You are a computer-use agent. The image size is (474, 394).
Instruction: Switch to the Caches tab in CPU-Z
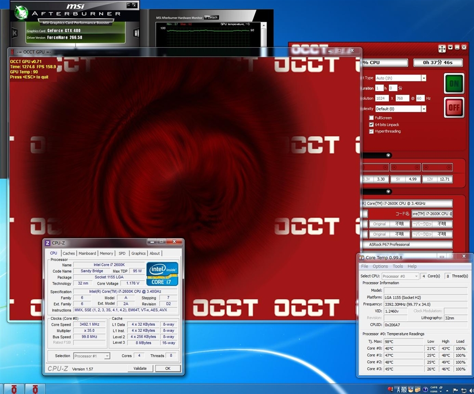point(69,253)
